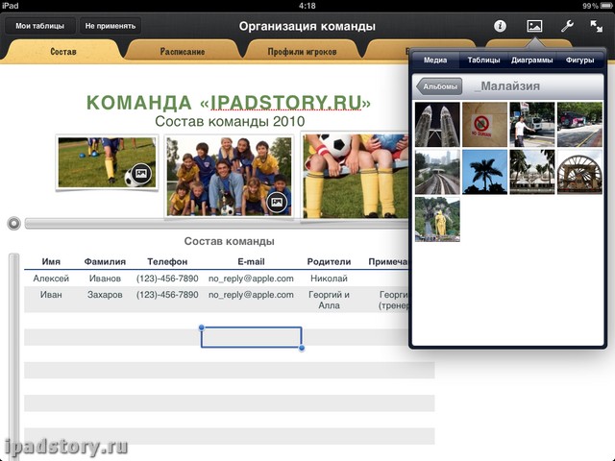Select email cell in Иван row

click(x=251, y=295)
